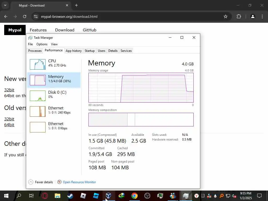Viewport: 268px width, 201px height.
Task: Click the Memory composition bar
Action: [141, 120]
